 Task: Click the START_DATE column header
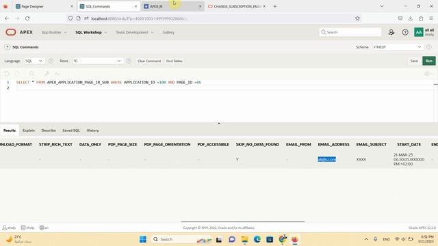[x=409, y=144]
